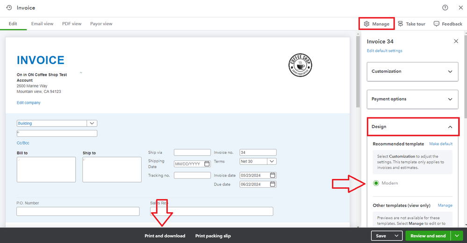This screenshot has height=243, width=467.
Task: Click the P.O. Number input field
Action: (x=78, y=211)
